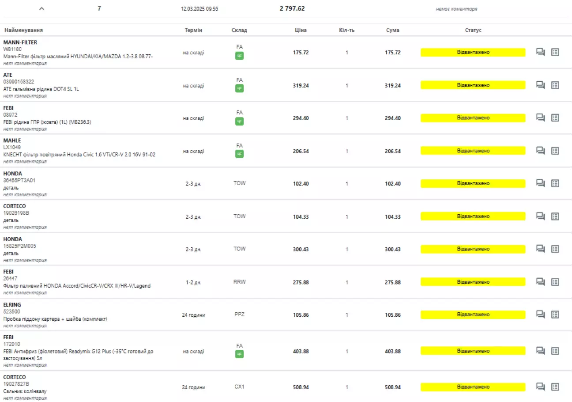Click order date 12.03.2025 09:56
572x402 pixels.
[199, 8]
